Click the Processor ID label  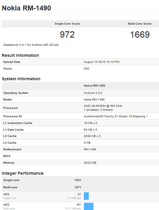12,116
